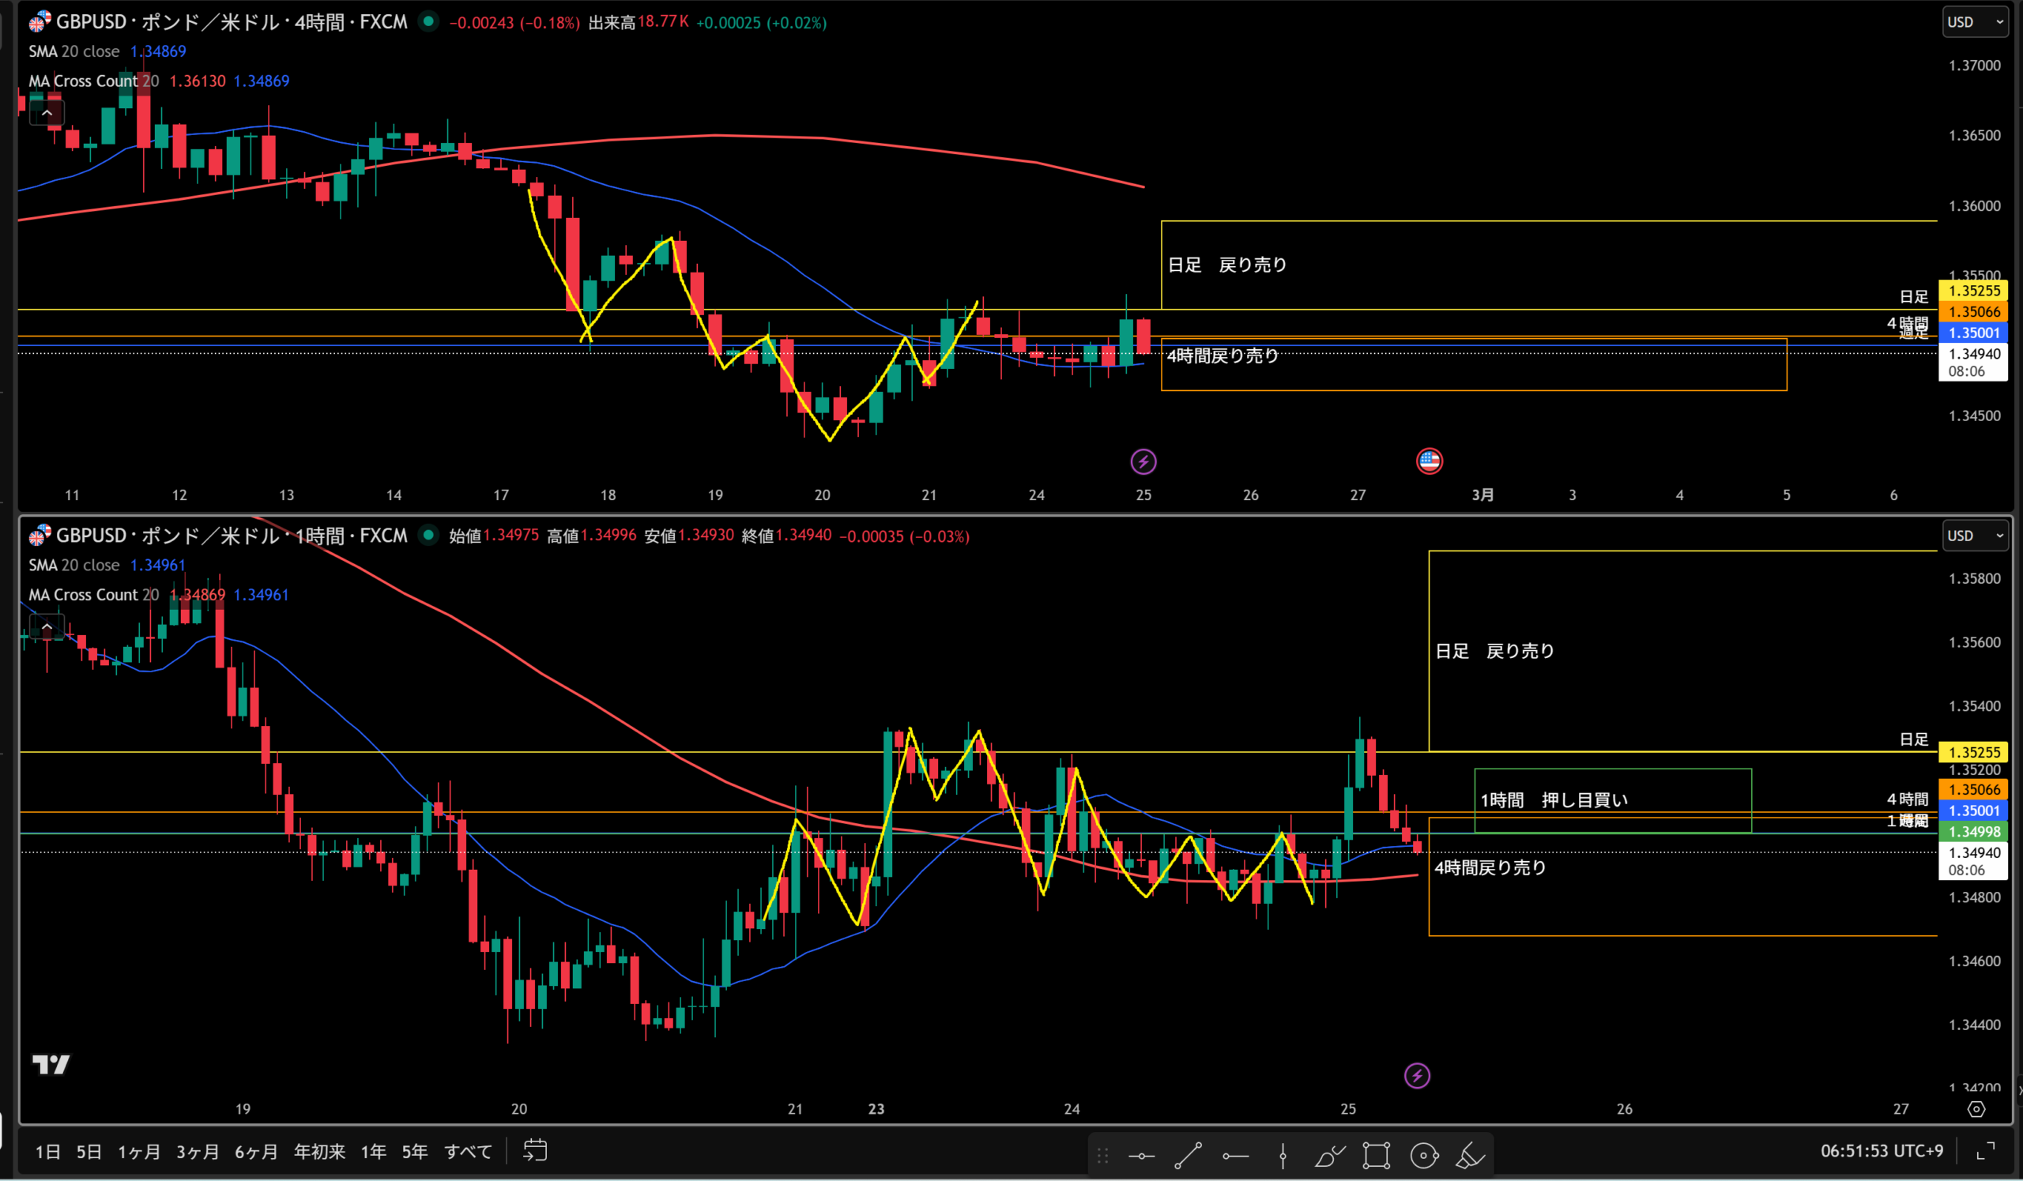The height and width of the screenshot is (1181, 2023).
Task: Select the trend line tool
Action: 1188,1157
